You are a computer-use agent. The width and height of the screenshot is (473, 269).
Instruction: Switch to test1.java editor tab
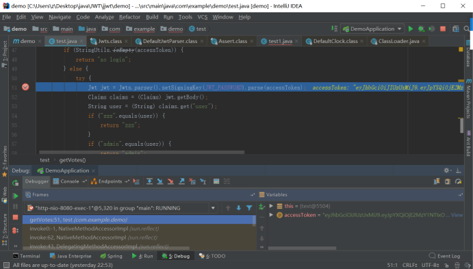coord(280,41)
